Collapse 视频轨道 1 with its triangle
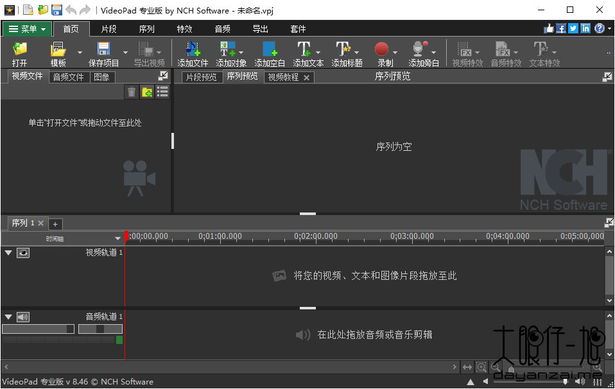Image resolution: width=615 pixels, height=389 pixels. click(x=8, y=253)
